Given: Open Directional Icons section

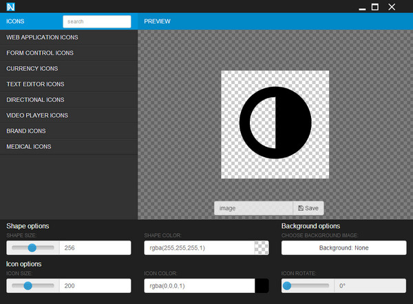Looking at the screenshot, I should [x=35, y=100].
